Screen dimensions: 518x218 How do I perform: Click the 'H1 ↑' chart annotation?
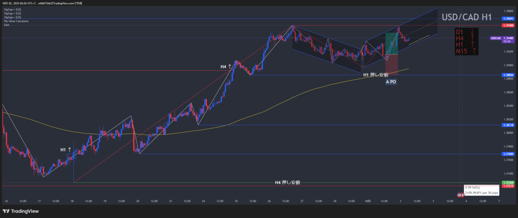(x=66, y=149)
